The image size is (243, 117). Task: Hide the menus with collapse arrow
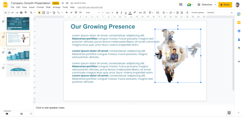click(x=232, y=13)
